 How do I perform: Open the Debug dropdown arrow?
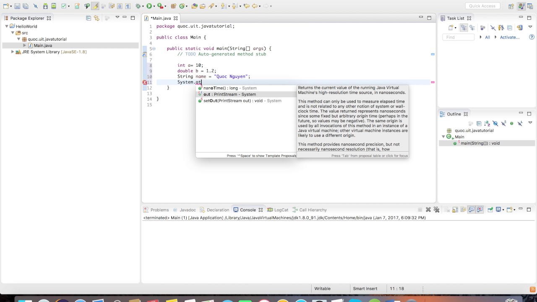[143, 6]
